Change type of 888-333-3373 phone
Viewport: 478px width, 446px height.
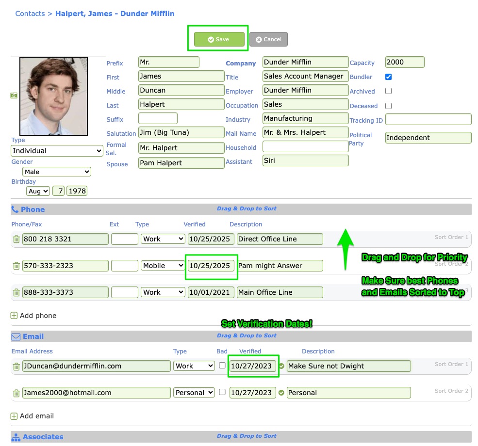click(x=163, y=292)
